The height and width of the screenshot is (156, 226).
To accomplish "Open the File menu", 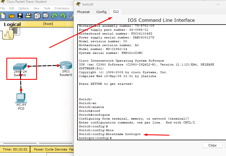I will pyautogui.click(x=2, y=8).
